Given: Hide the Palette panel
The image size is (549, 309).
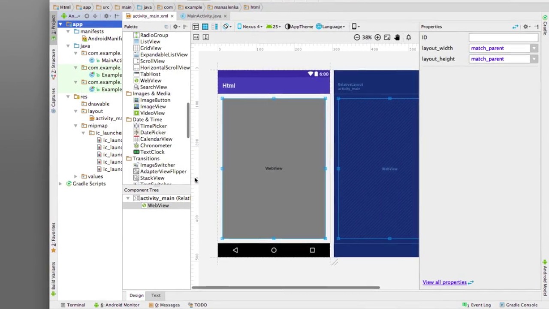Looking at the screenshot, I should pos(185,27).
